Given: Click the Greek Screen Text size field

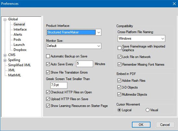Looking at the screenshot, I should (59, 85).
